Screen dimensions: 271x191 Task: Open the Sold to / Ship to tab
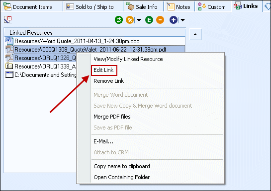point(90,7)
